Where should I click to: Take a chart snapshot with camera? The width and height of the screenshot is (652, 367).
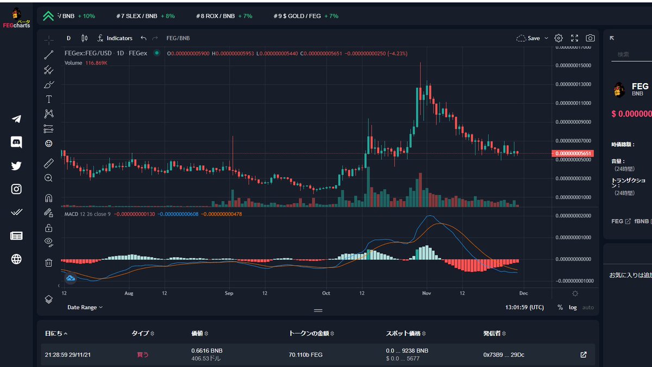(590, 38)
